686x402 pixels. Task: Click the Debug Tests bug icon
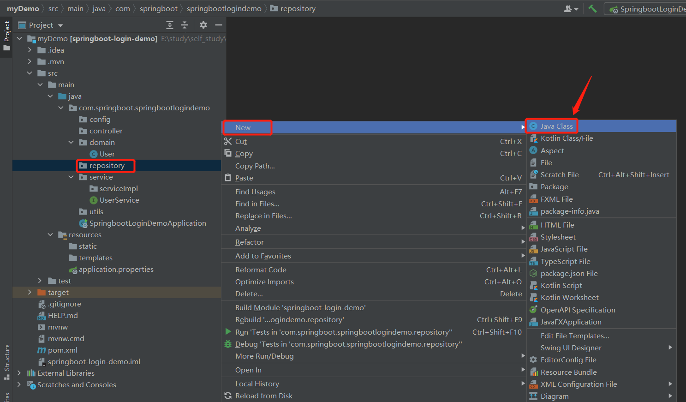pyautogui.click(x=228, y=344)
